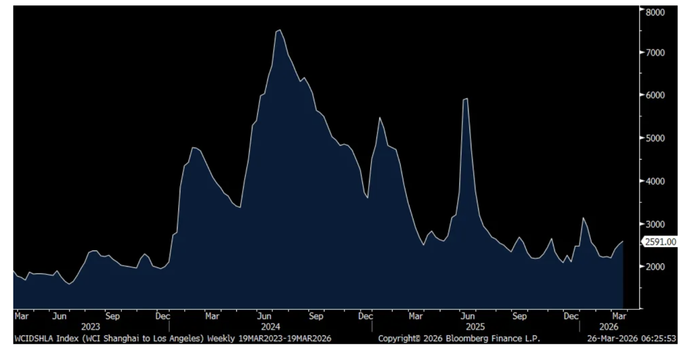The image size is (700, 360).
Task: Select the 4000 value on price axis
Action: point(655,181)
